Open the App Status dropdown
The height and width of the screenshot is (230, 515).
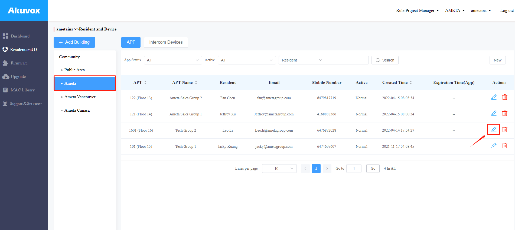(x=173, y=60)
